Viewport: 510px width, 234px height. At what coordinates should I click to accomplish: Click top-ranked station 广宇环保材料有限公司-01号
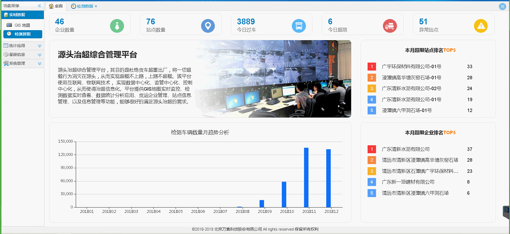pyautogui.click(x=411, y=67)
